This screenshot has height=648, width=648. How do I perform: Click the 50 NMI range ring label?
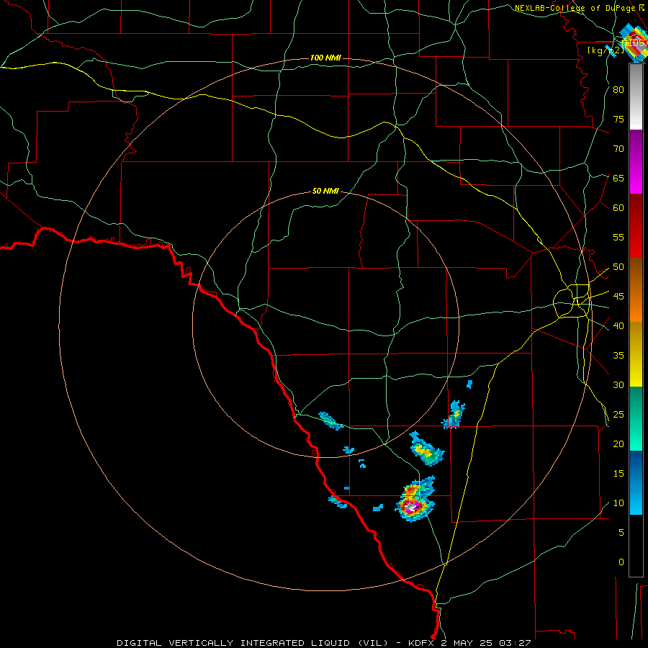point(325,191)
